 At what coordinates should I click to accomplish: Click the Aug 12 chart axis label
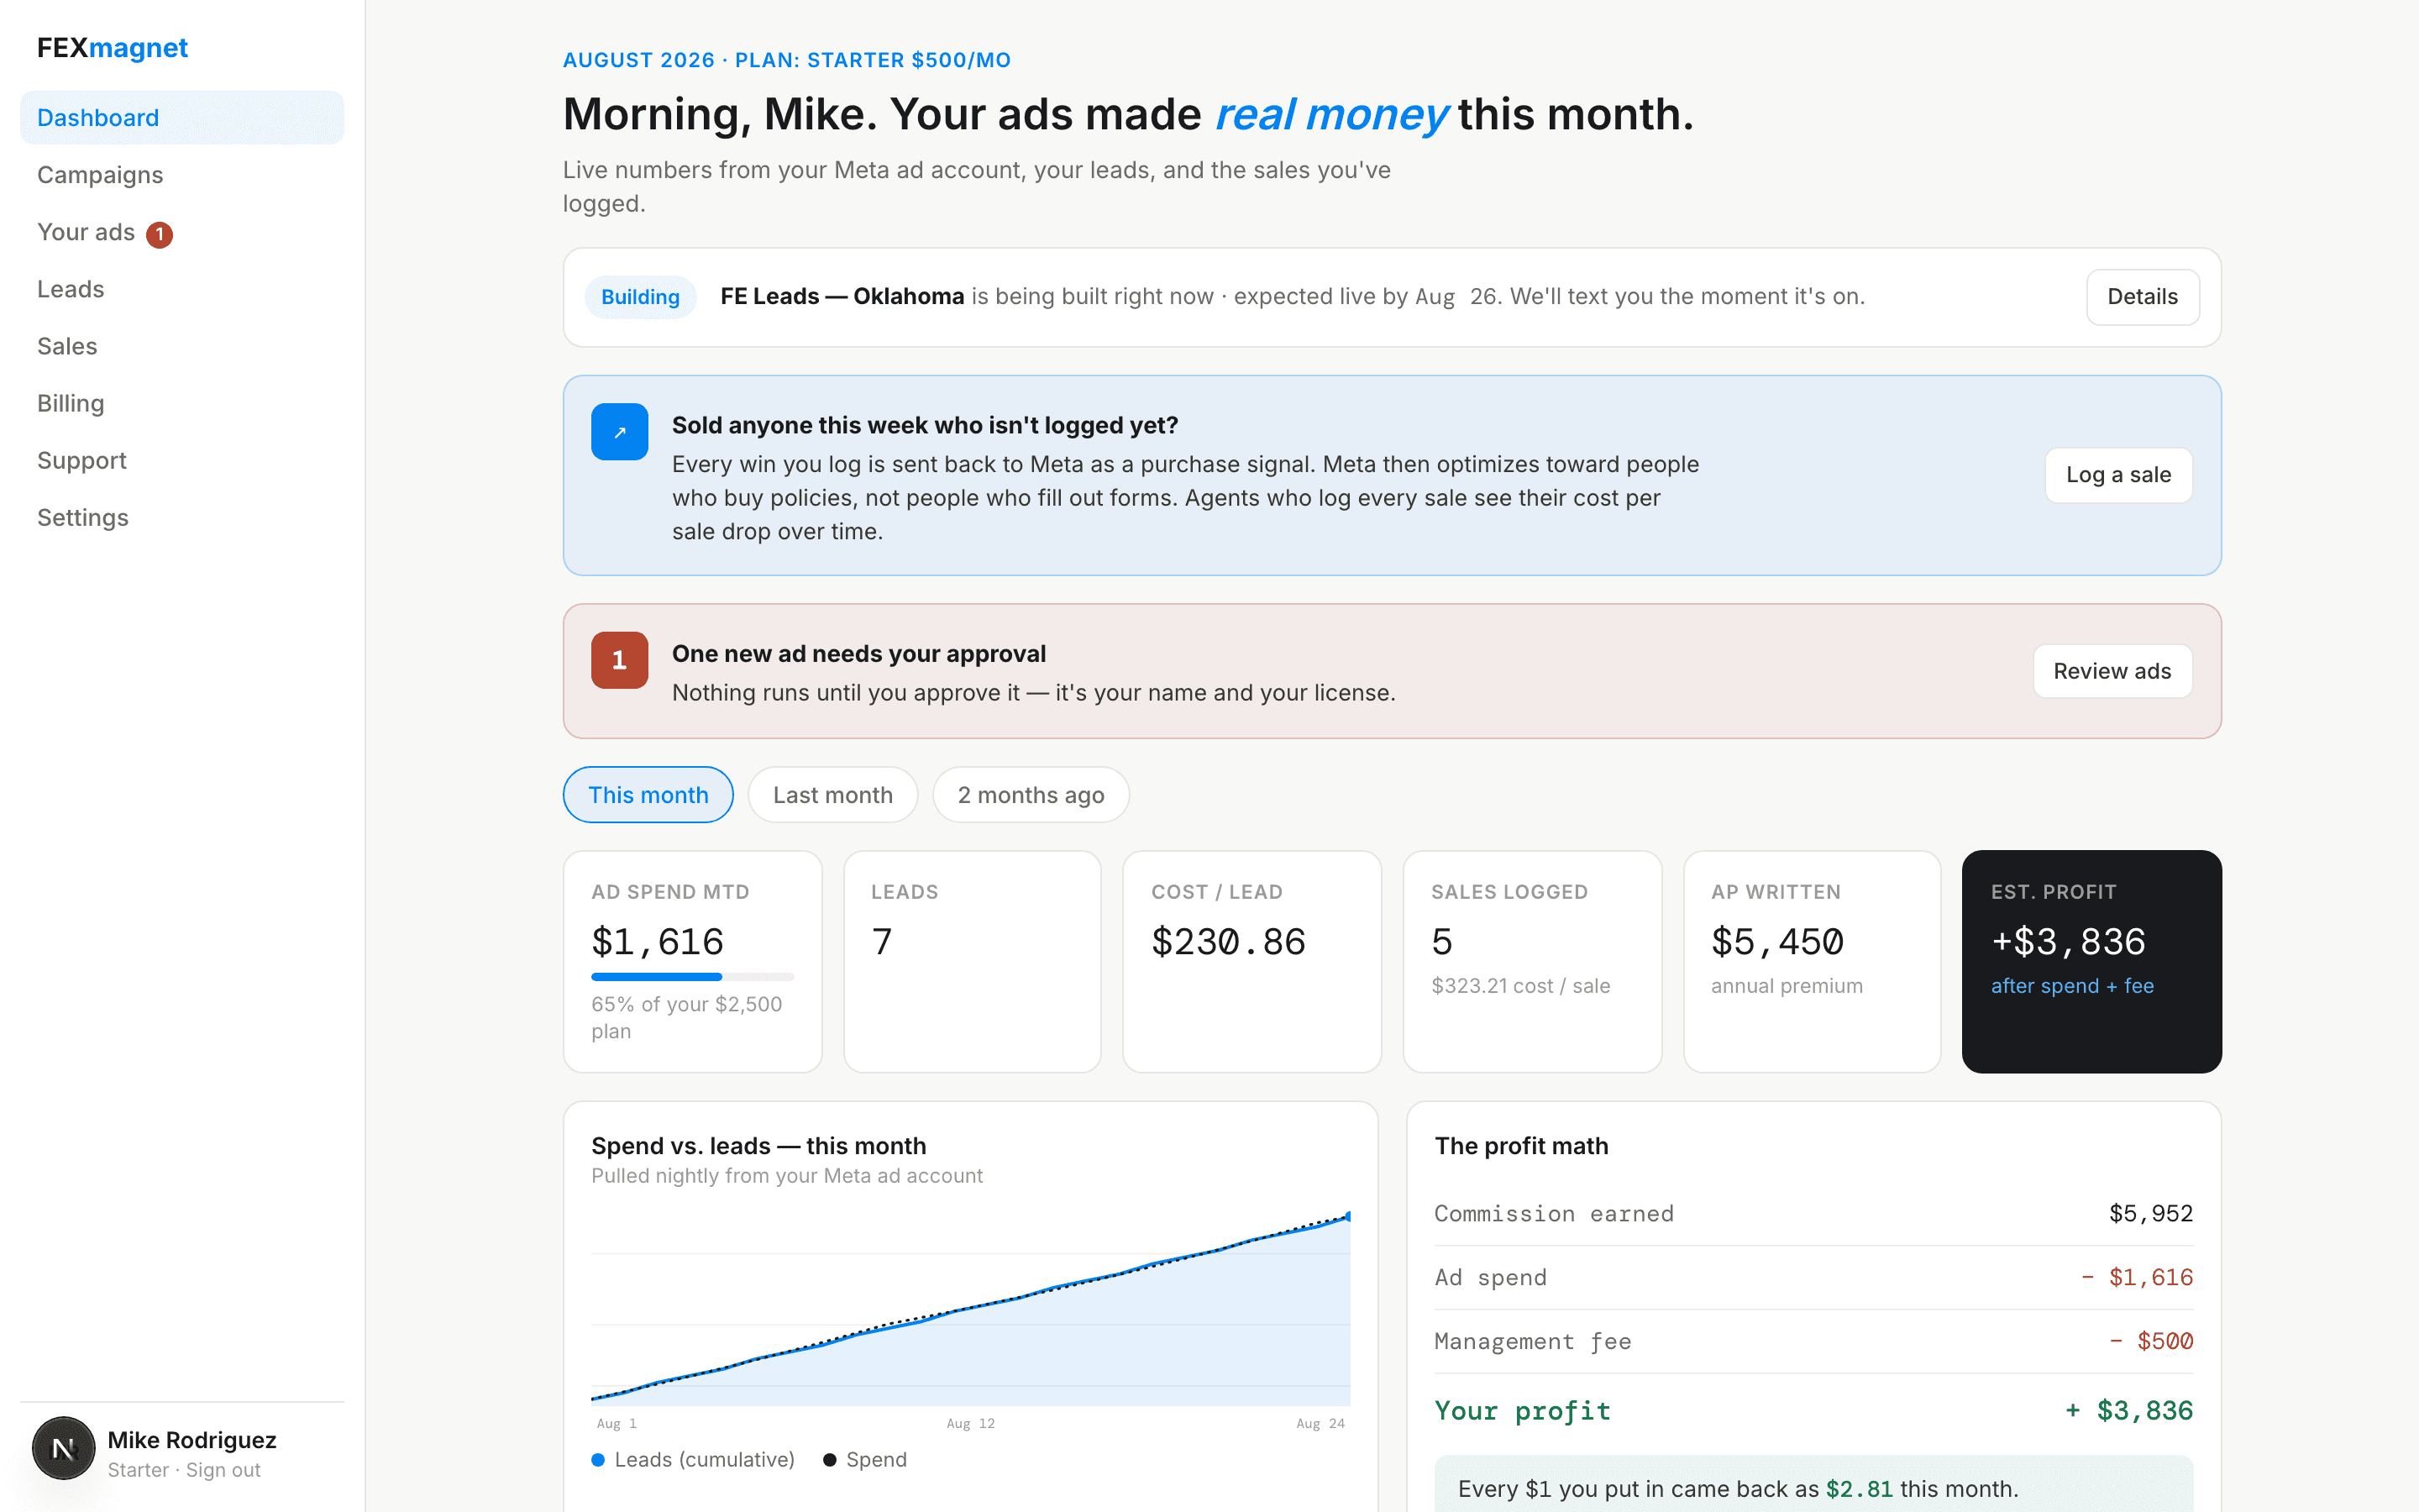(969, 1423)
